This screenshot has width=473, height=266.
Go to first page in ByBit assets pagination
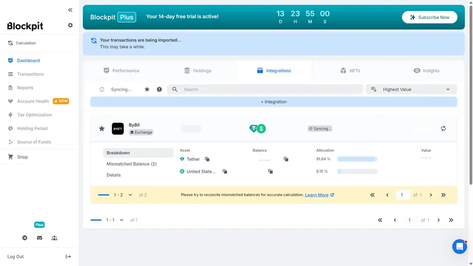click(373, 195)
